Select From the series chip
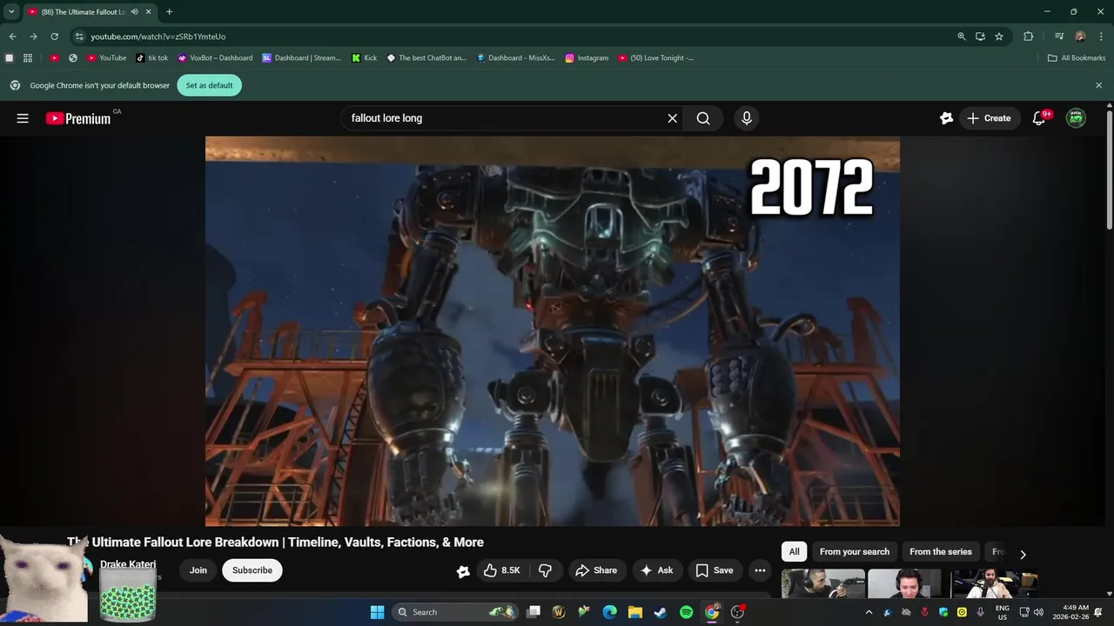Image resolution: width=1114 pixels, height=626 pixels. coord(941,552)
